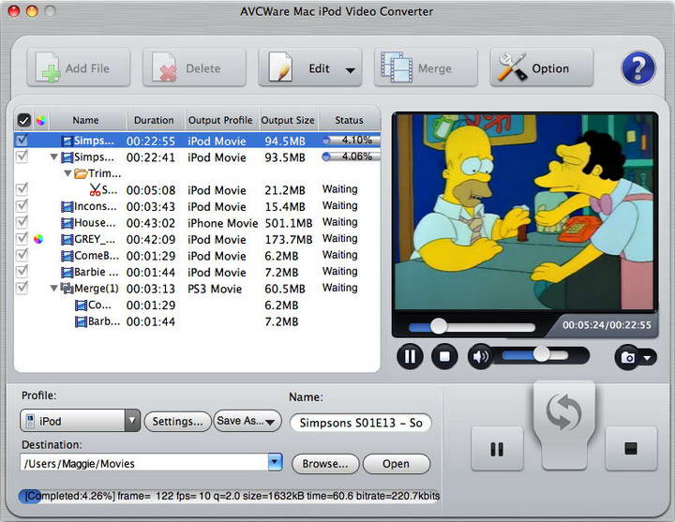Screen dimensions: 675x522
Task: Toggle checkbox for Merge(1) row
Action: pyautogui.click(x=22, y=287)
